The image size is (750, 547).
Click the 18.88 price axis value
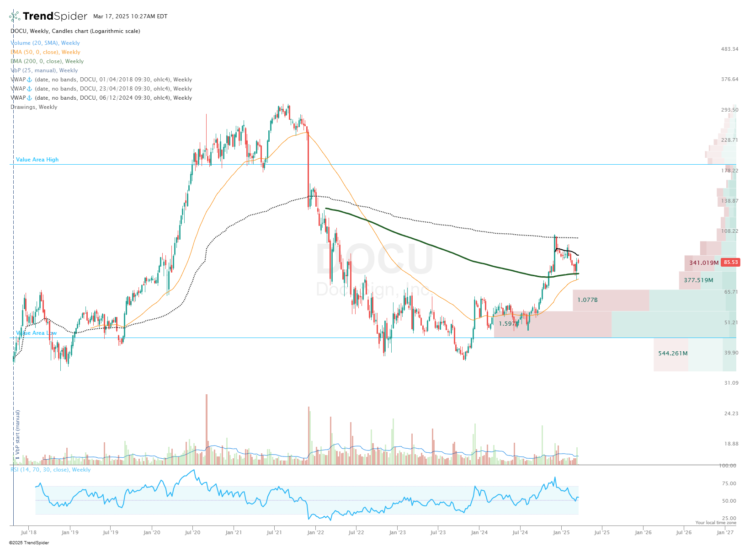point(731,444)
